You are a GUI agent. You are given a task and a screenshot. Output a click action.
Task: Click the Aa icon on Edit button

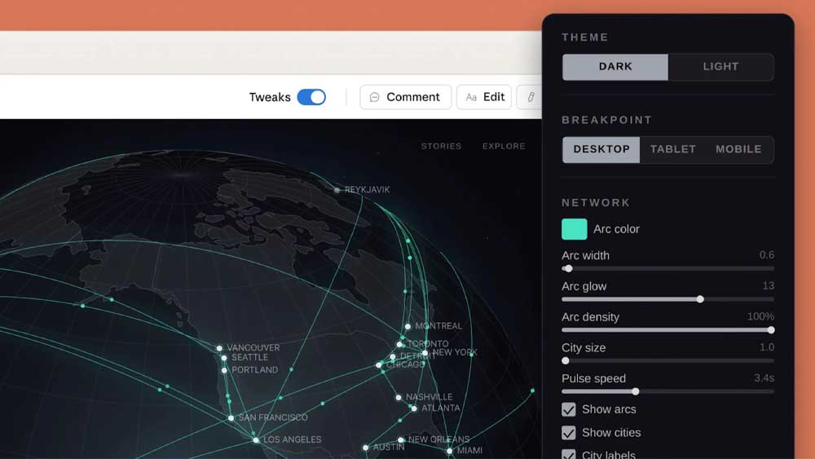pyautogui.click(x=471, y=97)
